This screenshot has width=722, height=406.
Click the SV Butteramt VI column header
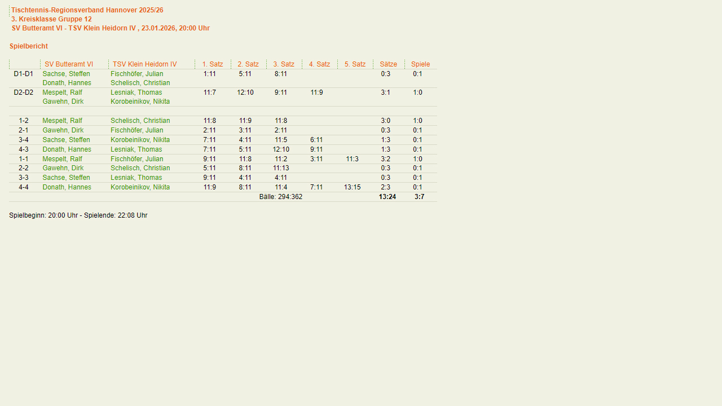tap(69, 64)
